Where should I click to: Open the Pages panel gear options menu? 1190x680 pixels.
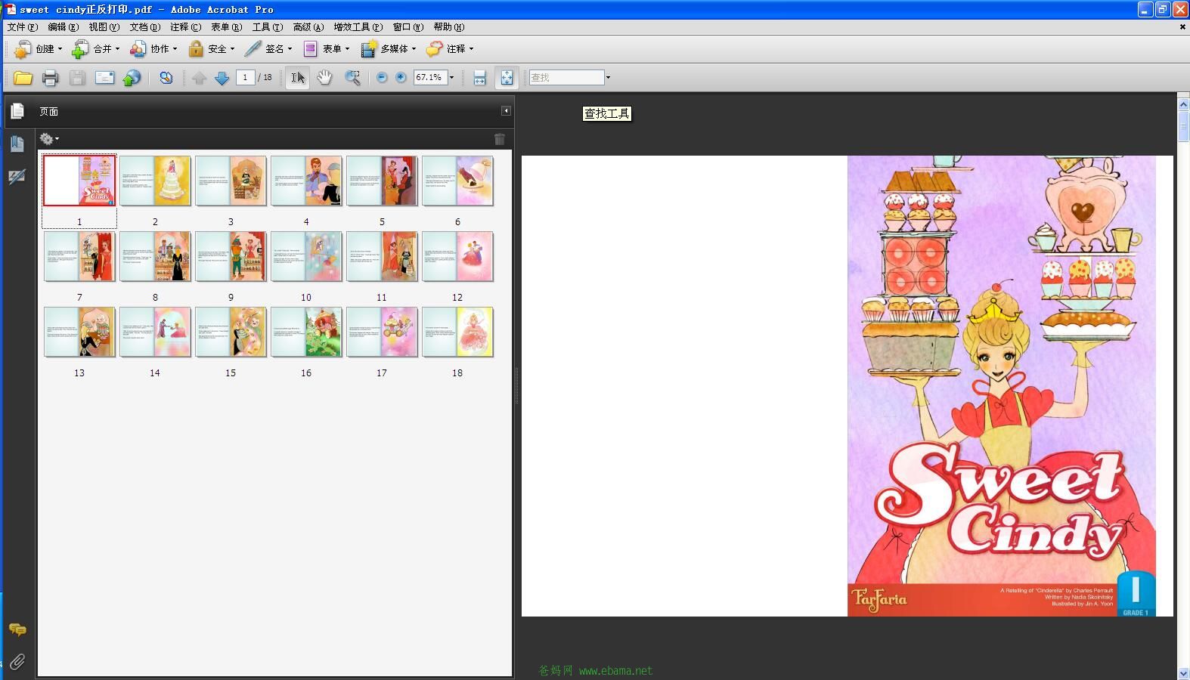pos(49,139)
